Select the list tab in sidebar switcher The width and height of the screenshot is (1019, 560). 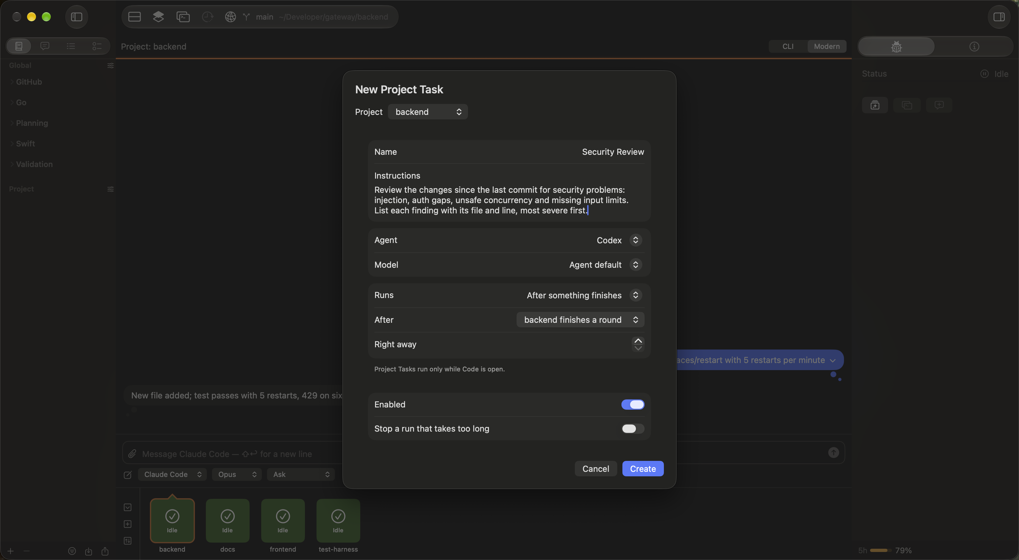click(x=71, y=46)
